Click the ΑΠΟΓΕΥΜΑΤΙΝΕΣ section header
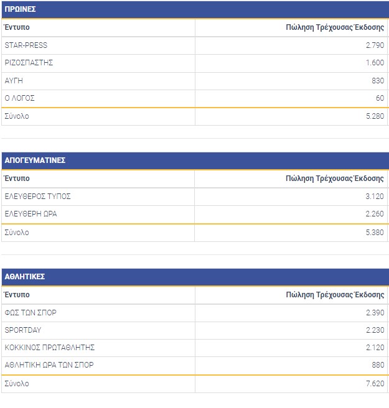This screenshot has height=408, width=389. tap(35, 160)
